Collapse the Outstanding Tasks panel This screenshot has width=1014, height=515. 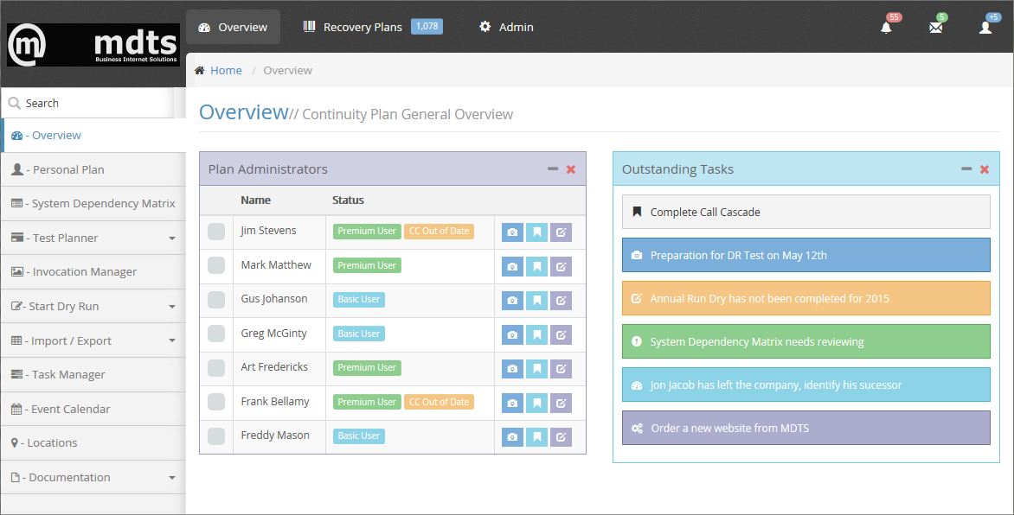(x=966, y=168)
